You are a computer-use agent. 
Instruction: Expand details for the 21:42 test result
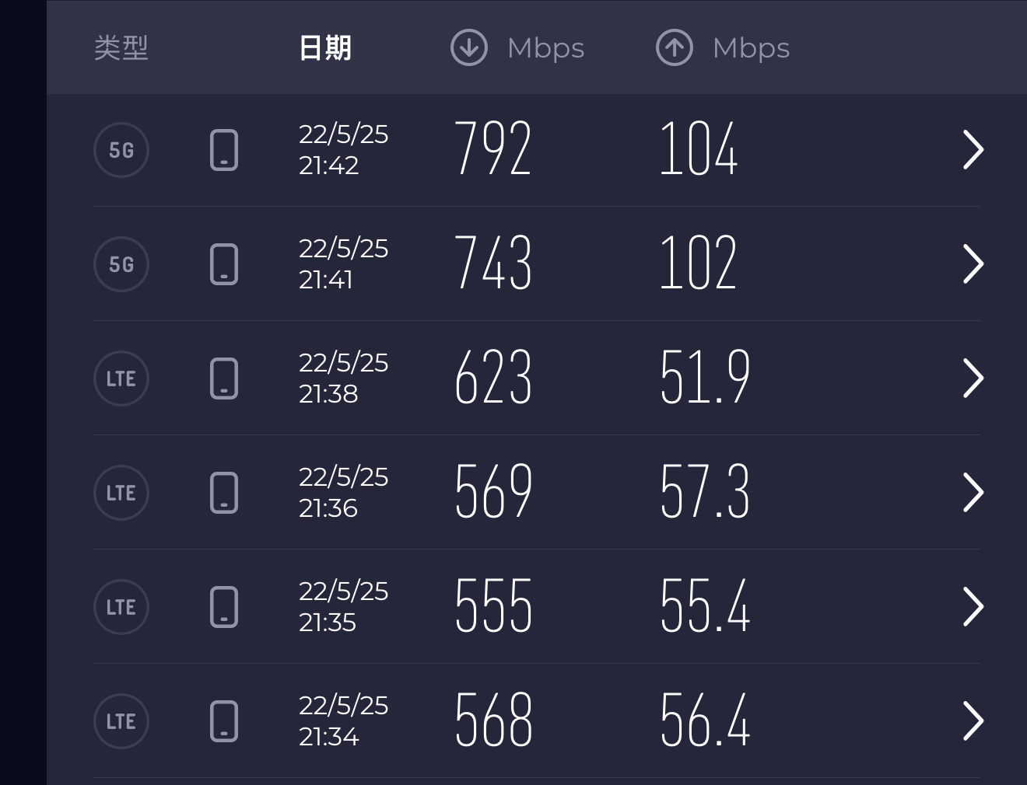pos(973,150)
